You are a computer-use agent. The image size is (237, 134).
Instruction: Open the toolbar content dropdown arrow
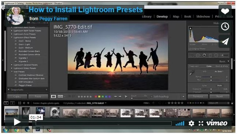183,97
